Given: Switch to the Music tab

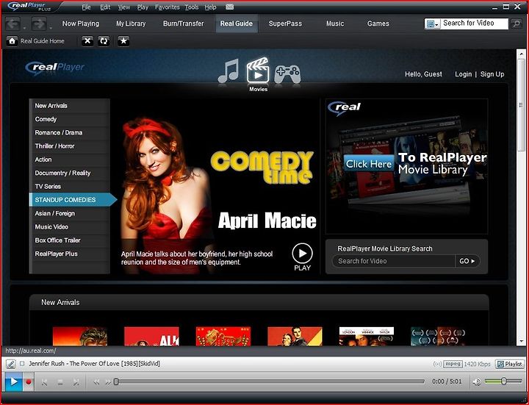Looking at the screenshot, I should pos(335,24).
